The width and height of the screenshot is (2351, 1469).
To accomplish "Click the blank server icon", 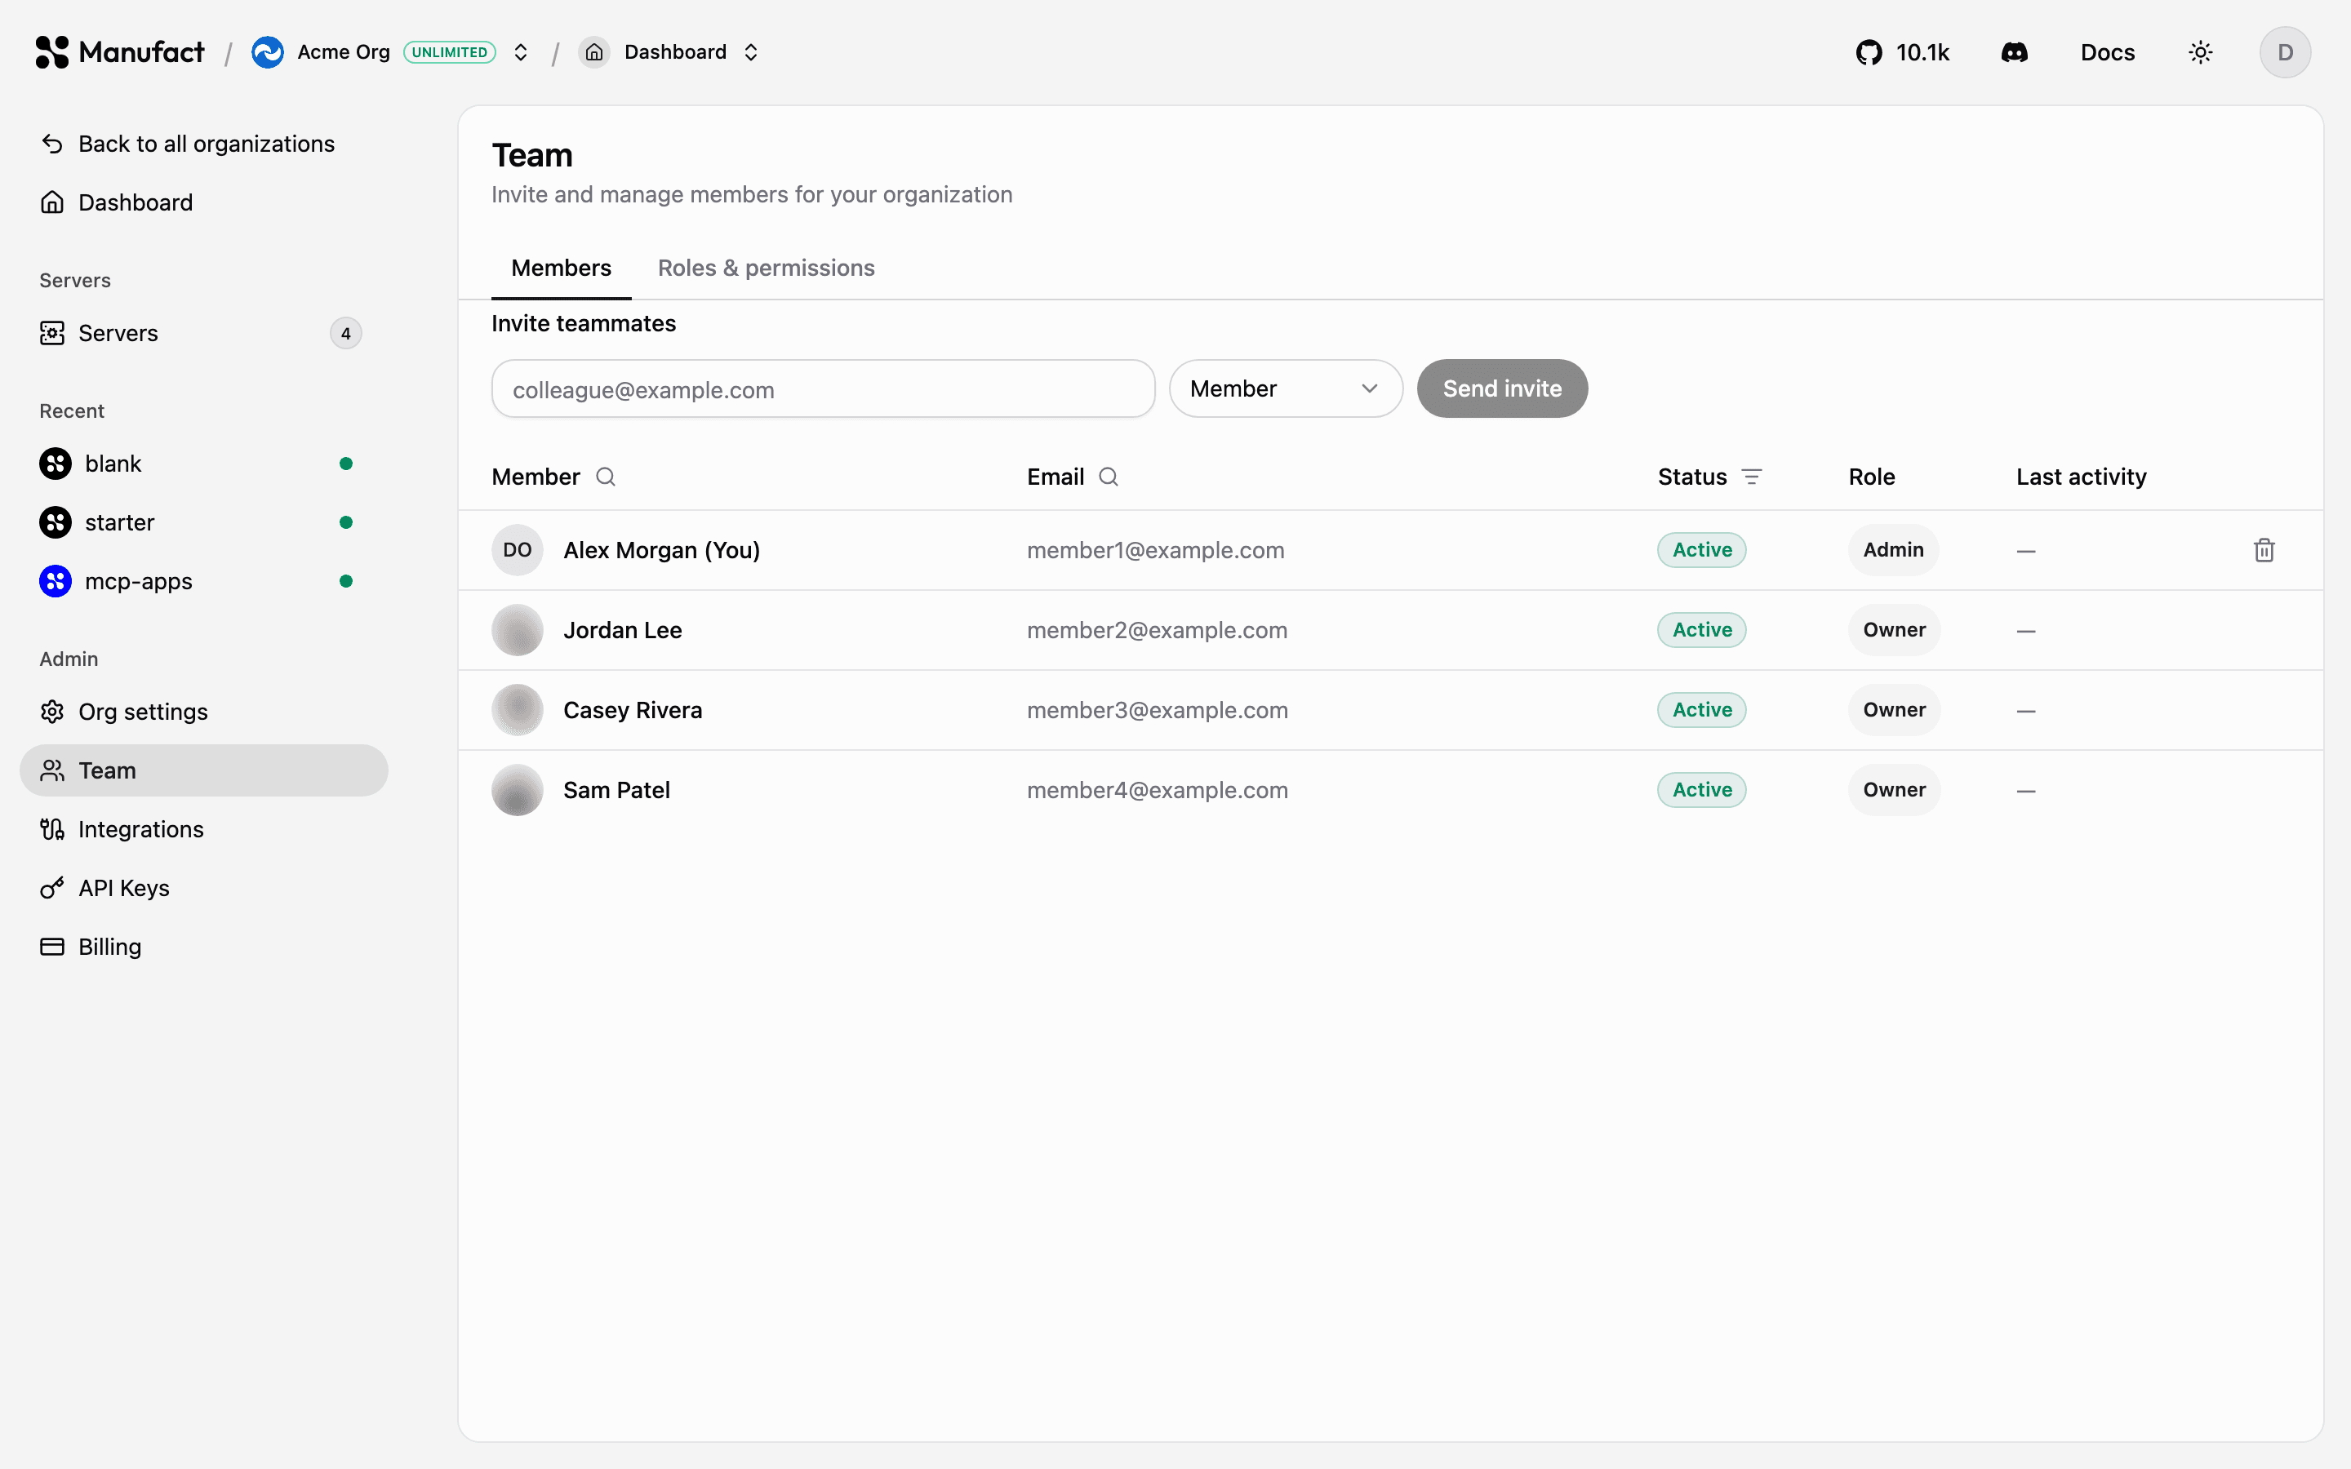I will (x=56, y=464).
